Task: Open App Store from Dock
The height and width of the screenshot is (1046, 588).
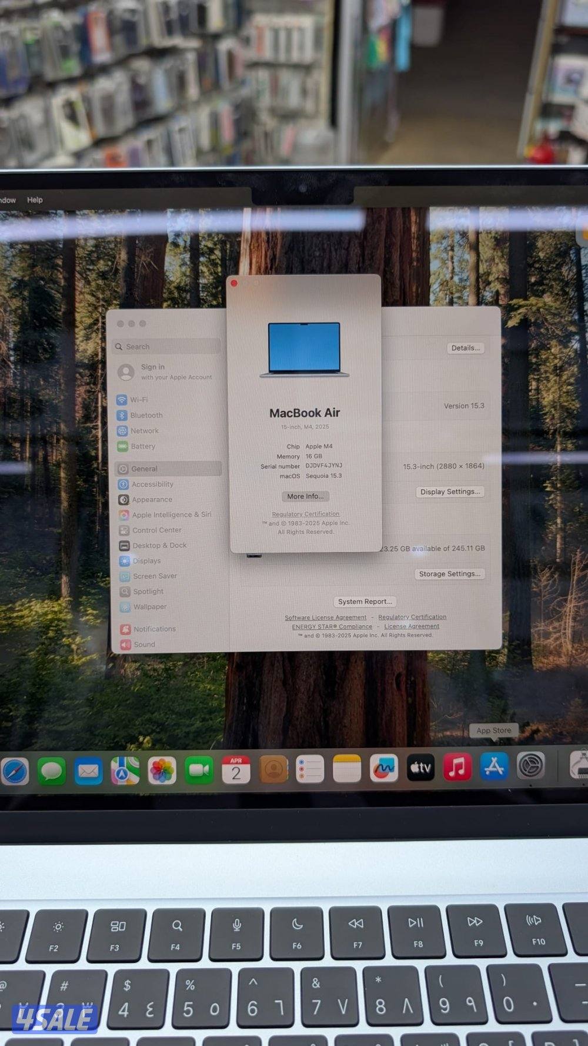Action: (494, 766)
